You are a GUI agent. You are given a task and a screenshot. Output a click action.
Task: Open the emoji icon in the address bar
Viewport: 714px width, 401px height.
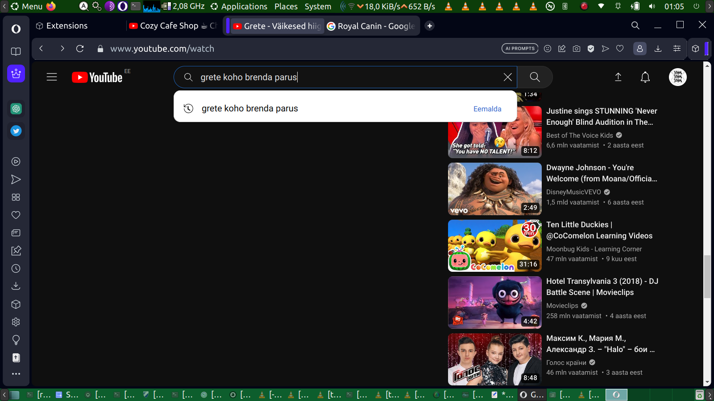pos(548,49)
